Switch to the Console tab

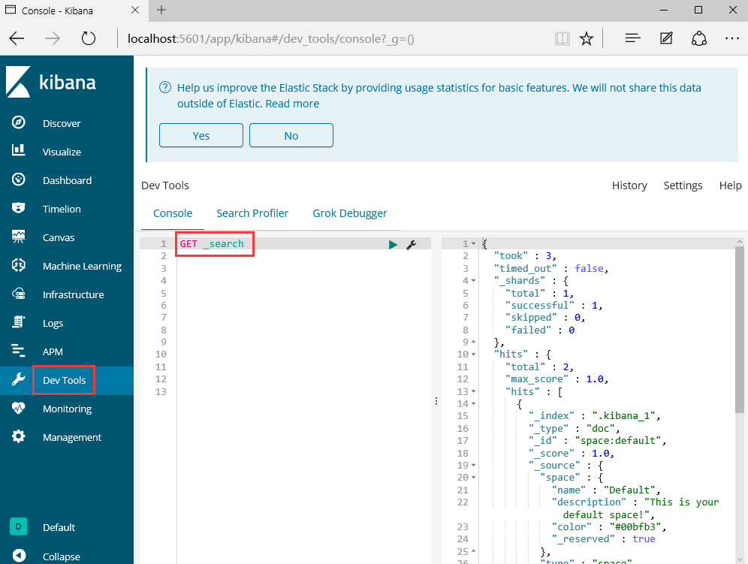pyautogui.click(x=173, y=213)
